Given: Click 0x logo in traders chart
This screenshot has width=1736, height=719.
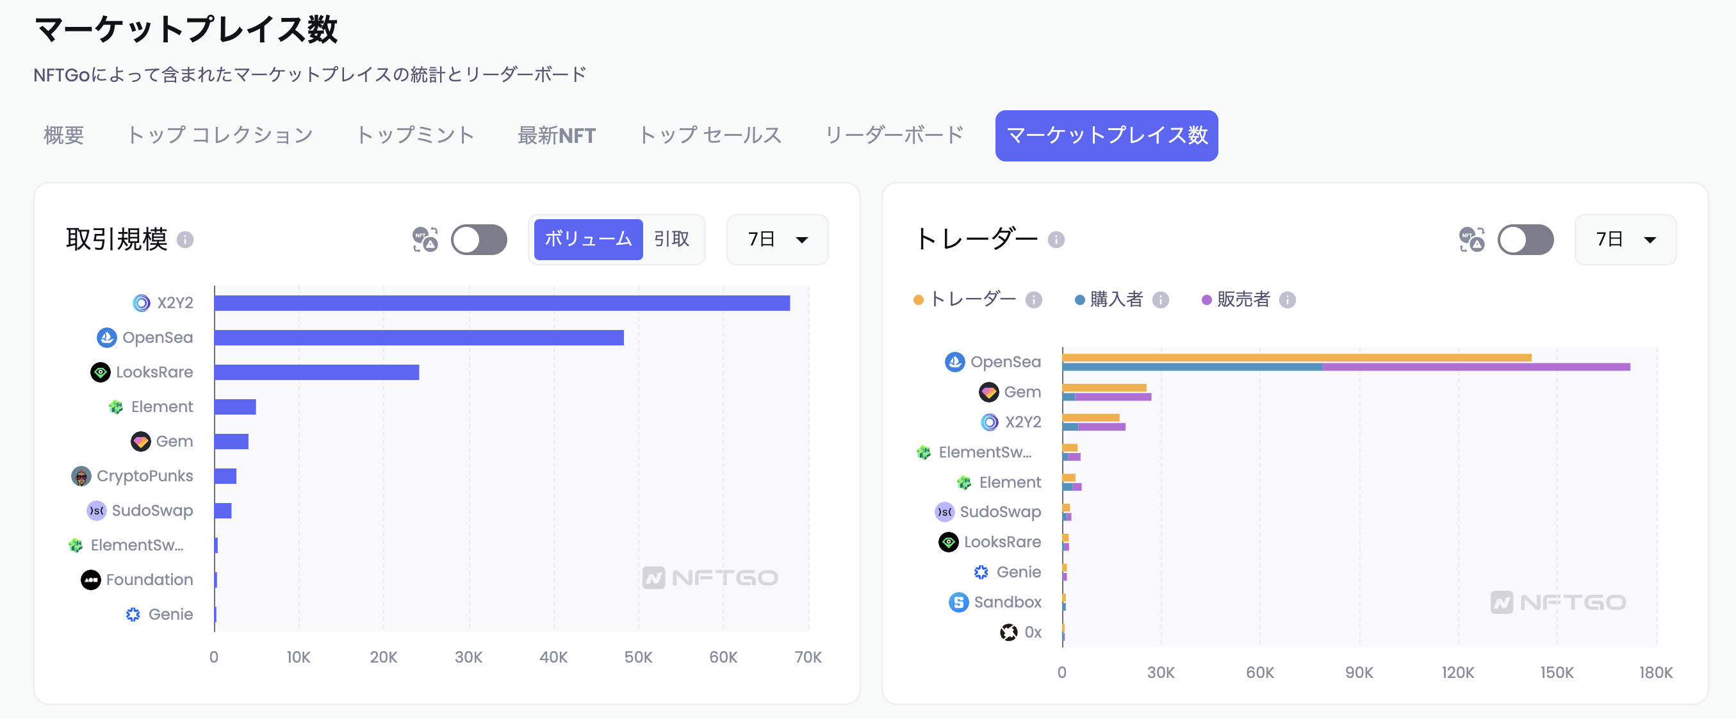Looking at the screenshot, I should pos(1008,632).
